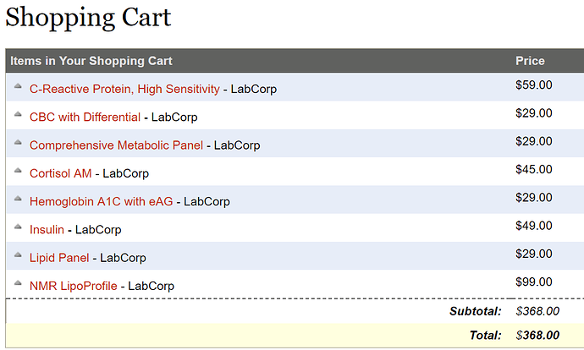Click the Items in Your Shopping Cart header
Screen dimensions: 584x350
(x=91, y=61)
